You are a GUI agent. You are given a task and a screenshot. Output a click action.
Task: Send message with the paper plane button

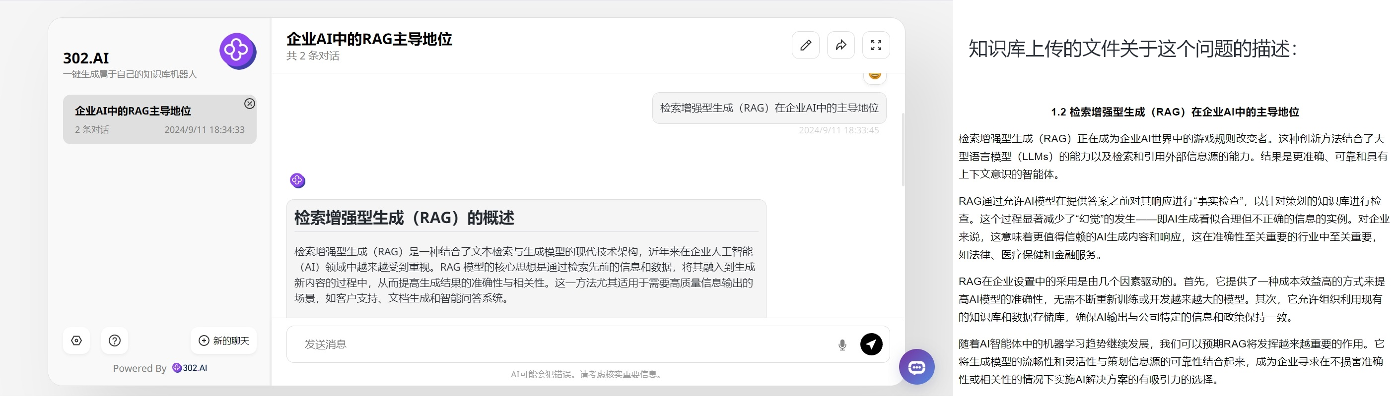[871, 344]
